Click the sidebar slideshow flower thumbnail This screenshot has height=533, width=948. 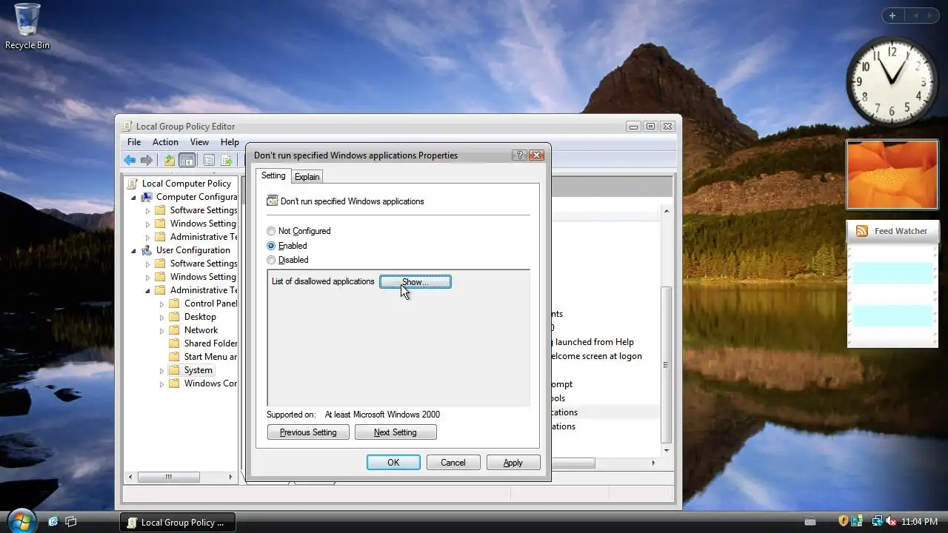(892, 175)
